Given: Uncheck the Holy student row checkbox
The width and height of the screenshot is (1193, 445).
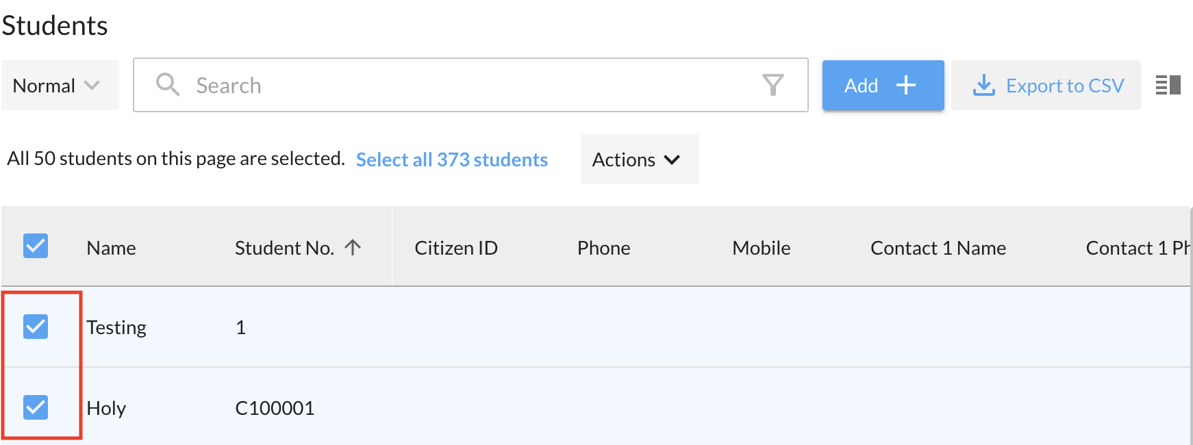Looking at the screenshot, I should [36, 407].
